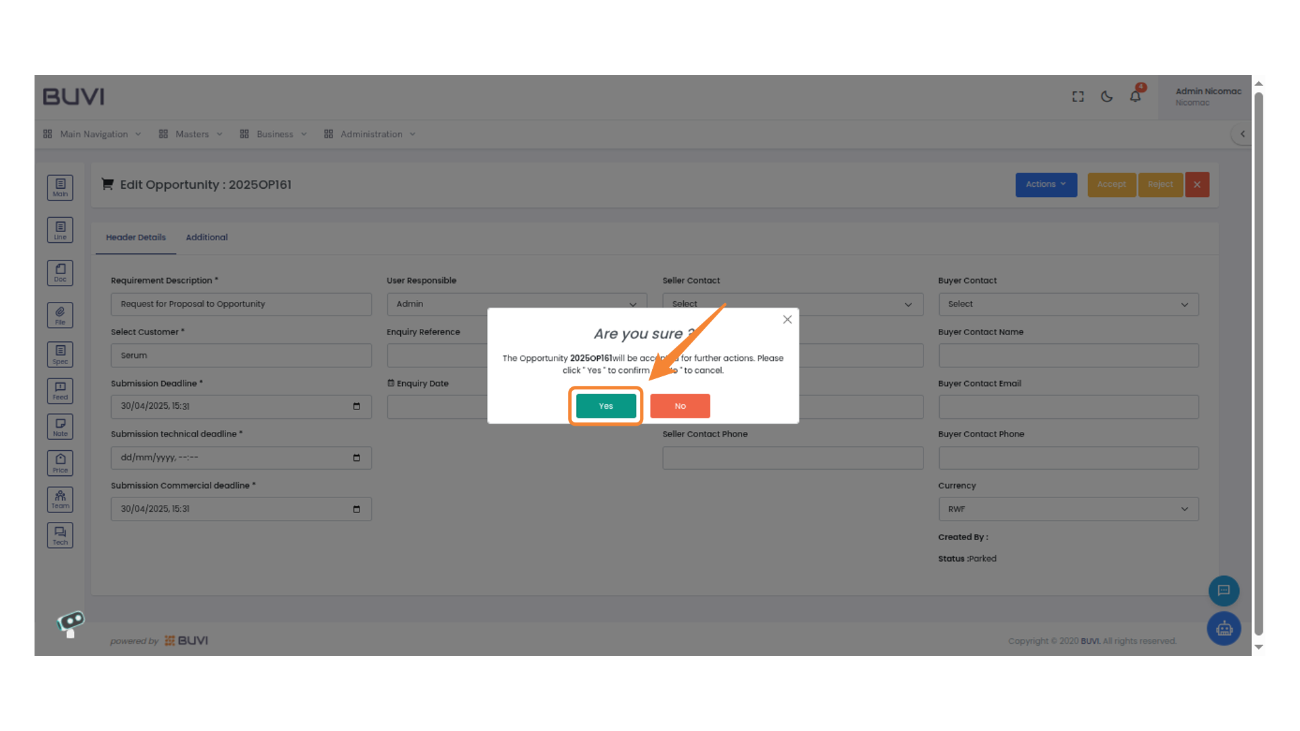Open the Line sidebar icon
Image resolution: width=1300 pixels, height=731 pixels.
coord(60,230)
